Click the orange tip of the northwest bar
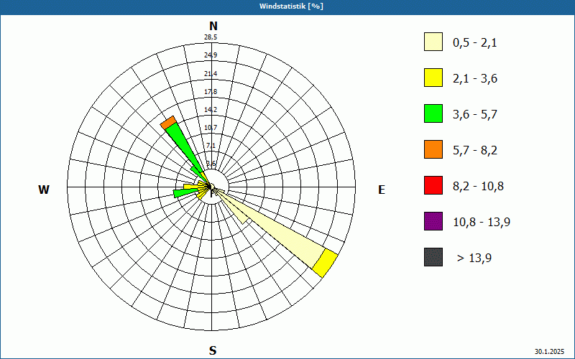575x359 pixels. pos(169,123)
